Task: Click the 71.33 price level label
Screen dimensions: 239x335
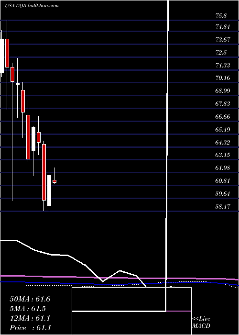Action: coord(223,65)
